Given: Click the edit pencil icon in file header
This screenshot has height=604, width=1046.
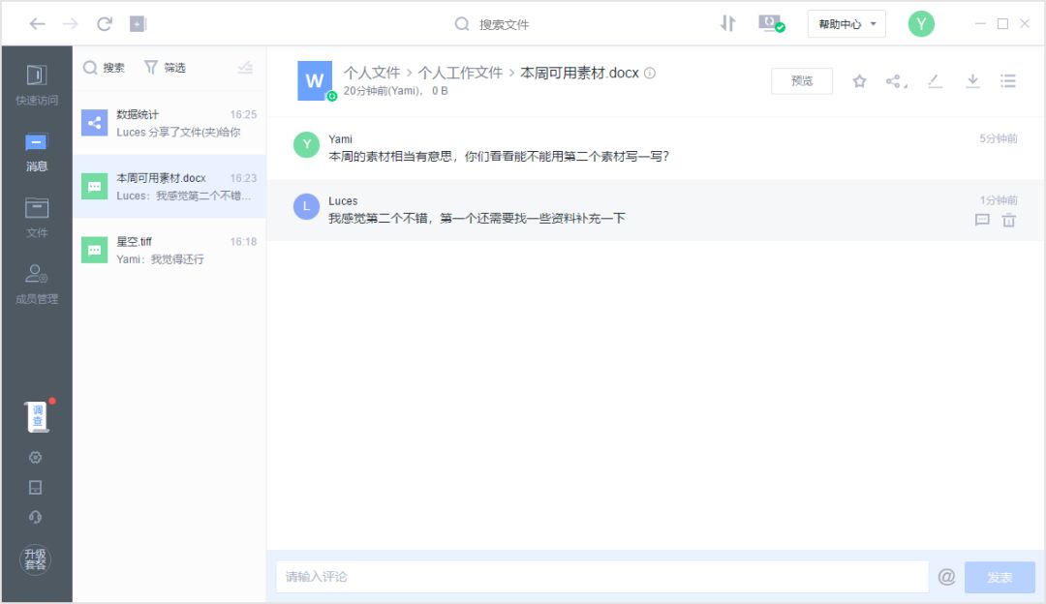Looking at the screenshot, I should 935,81.
